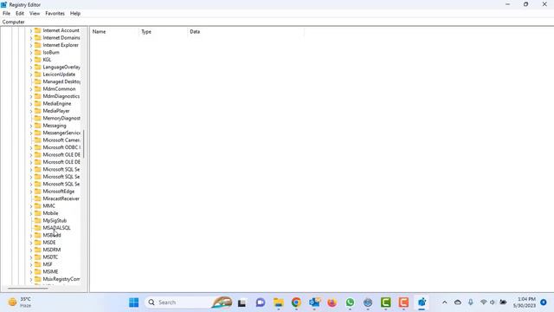Select the Microsoft Camera key
554x312 pixels.
[61, 140]
